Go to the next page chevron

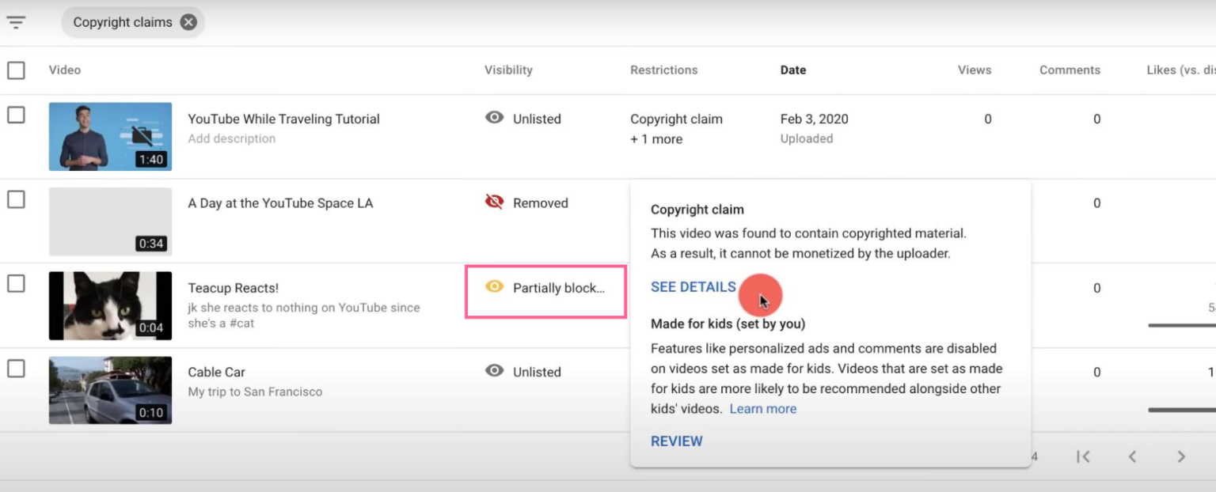1181,456
